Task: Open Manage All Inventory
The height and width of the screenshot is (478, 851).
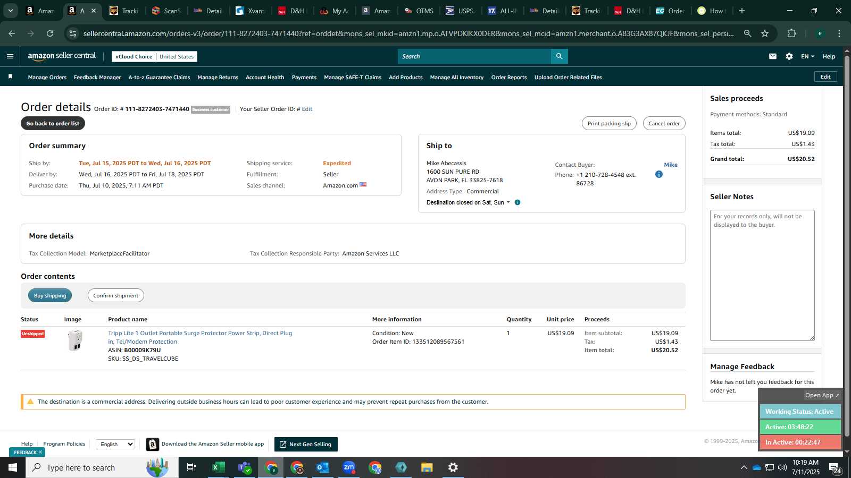Action: (x=457, y=78)
